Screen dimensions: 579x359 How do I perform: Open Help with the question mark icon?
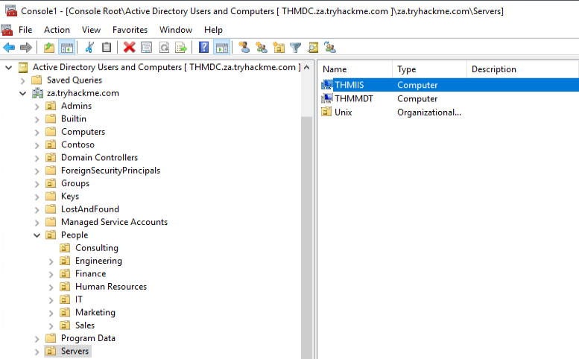[203, 48]
